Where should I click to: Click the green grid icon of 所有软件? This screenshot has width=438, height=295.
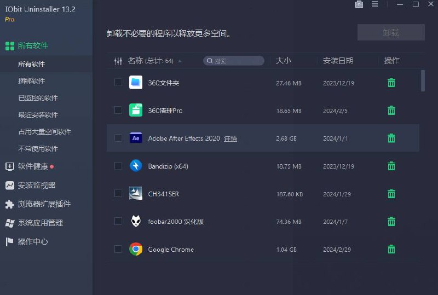pos(10,46)
